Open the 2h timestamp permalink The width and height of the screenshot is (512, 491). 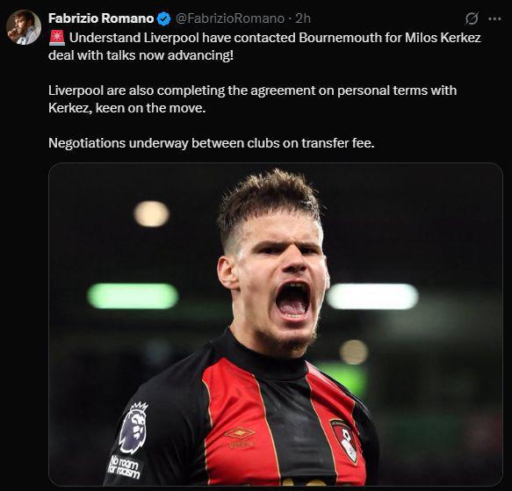tap(303, 18)
